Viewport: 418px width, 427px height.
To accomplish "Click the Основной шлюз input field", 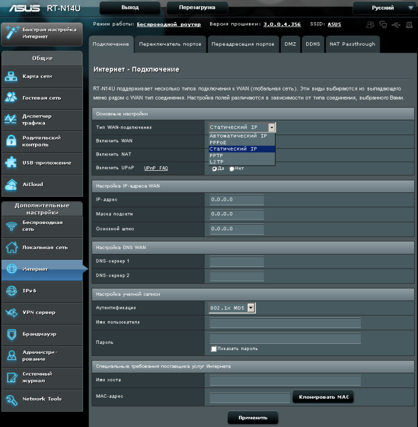I will [x=237, y=229].
